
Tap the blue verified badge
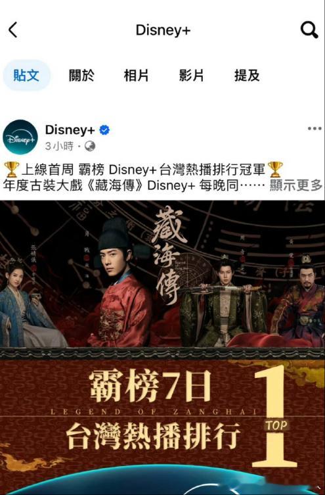pos(104,130)
